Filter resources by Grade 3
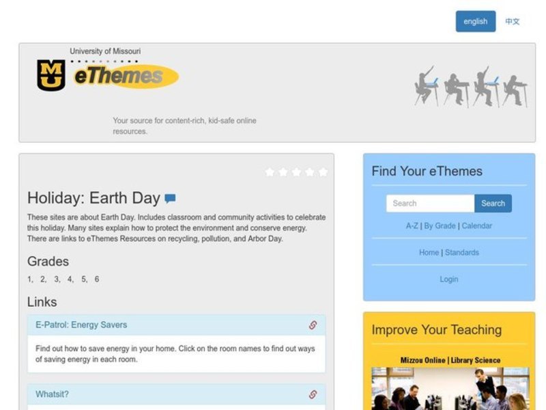546x410 pixels. [x=56, y=279]
